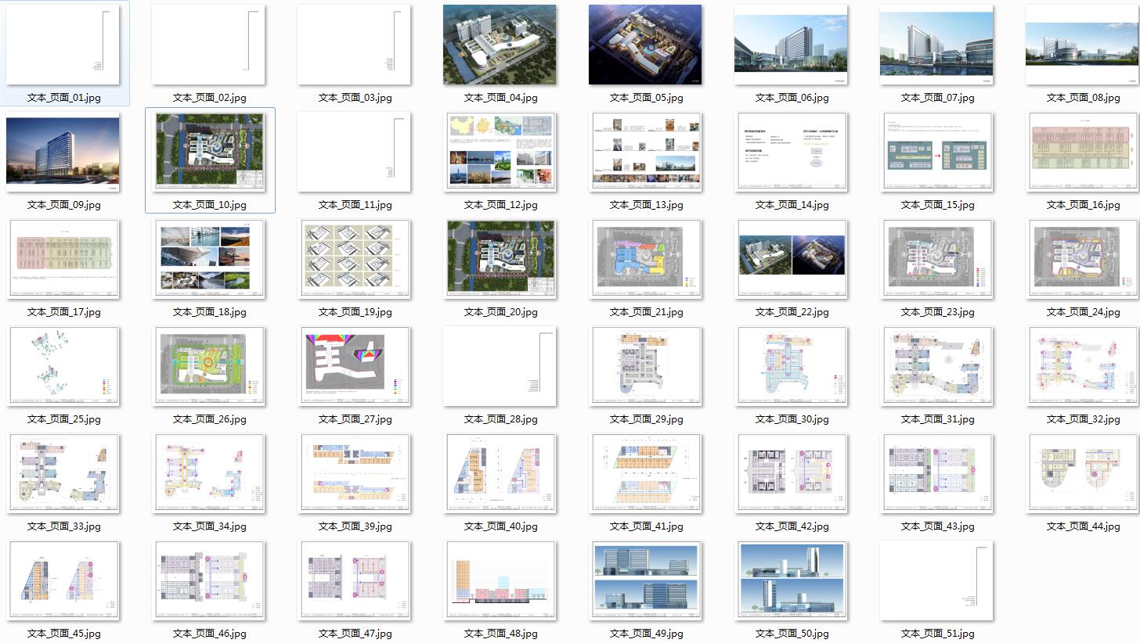Select thumbnail of 文本_页面_17.jpg
Viewport: 1140px width, 643px height.
[63, 260]
